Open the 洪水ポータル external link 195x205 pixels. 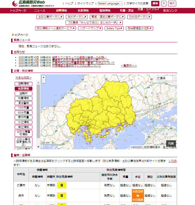(77, 17)
